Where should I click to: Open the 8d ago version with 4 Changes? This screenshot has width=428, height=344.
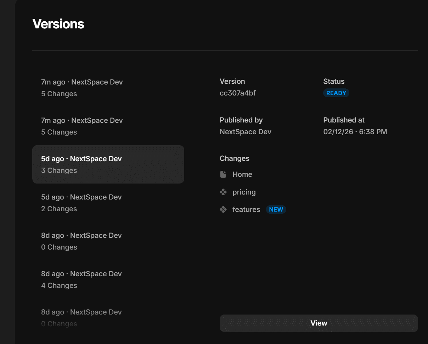tap(108, 279)
